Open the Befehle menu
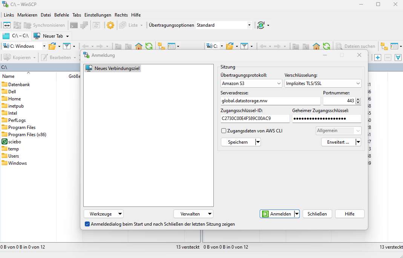 click(x=61, y=15)
